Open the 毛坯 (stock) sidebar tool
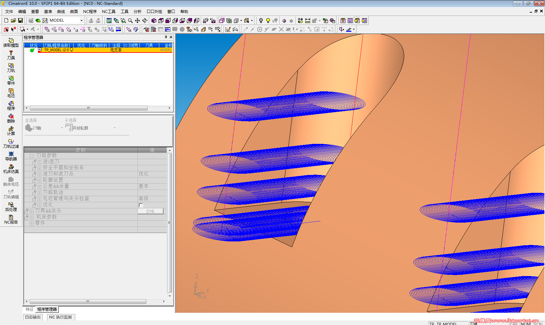 click(x=11, y=93)
